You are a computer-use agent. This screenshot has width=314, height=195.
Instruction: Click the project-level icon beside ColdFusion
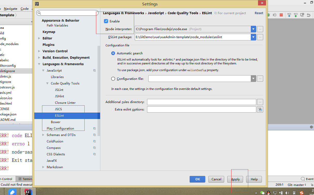click(x=94, y=141)
